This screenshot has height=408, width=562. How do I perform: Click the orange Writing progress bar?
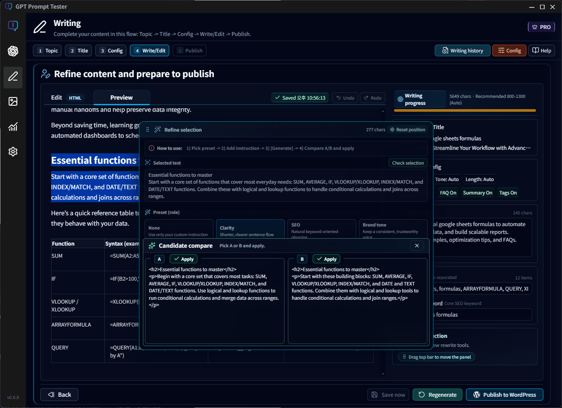click(465, 110)
